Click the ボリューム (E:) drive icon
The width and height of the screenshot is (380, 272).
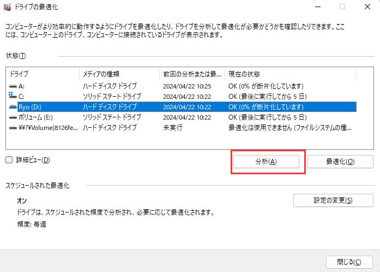click(x=13, y=117)
